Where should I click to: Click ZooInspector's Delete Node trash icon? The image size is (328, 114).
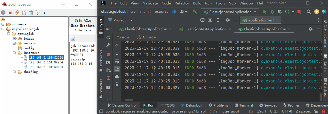(x=31, y=13)
